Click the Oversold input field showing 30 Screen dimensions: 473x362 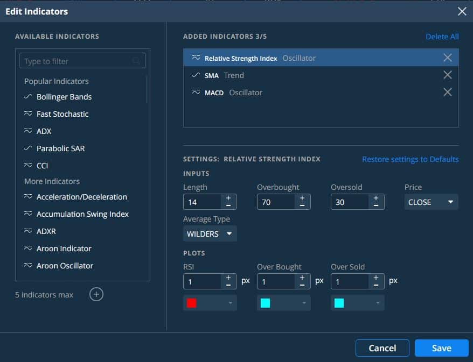coord(350,202)
